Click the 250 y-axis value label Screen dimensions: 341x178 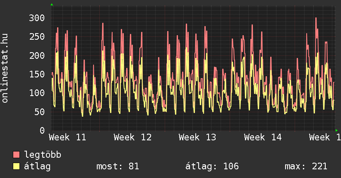click(x=37, y=36)
